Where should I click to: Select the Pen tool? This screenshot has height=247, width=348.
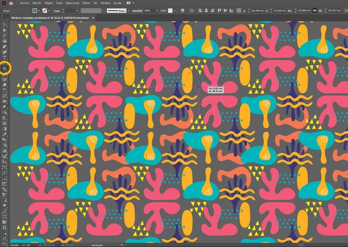coord(4,46)
